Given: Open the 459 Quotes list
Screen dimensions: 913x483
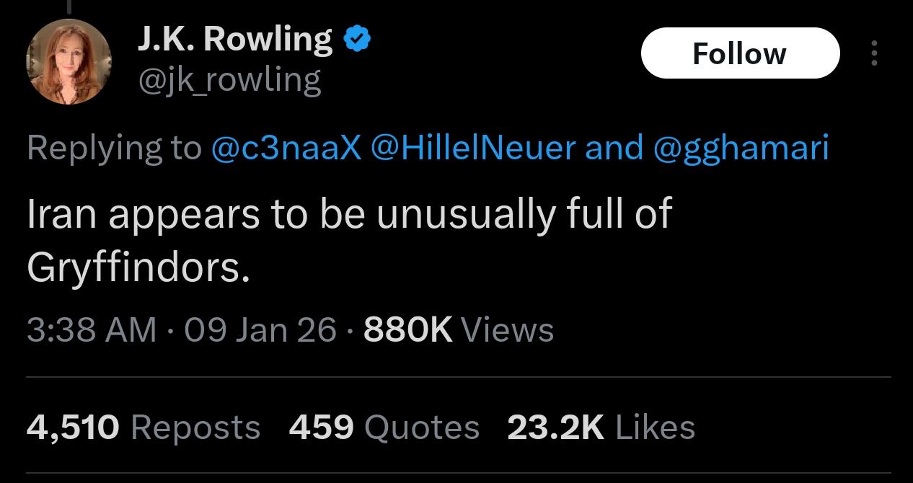Looking at the screenshot, I should click(x=384, y=427).
